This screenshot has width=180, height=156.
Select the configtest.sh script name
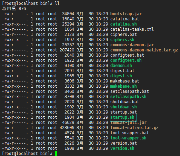tap(126, 60)
